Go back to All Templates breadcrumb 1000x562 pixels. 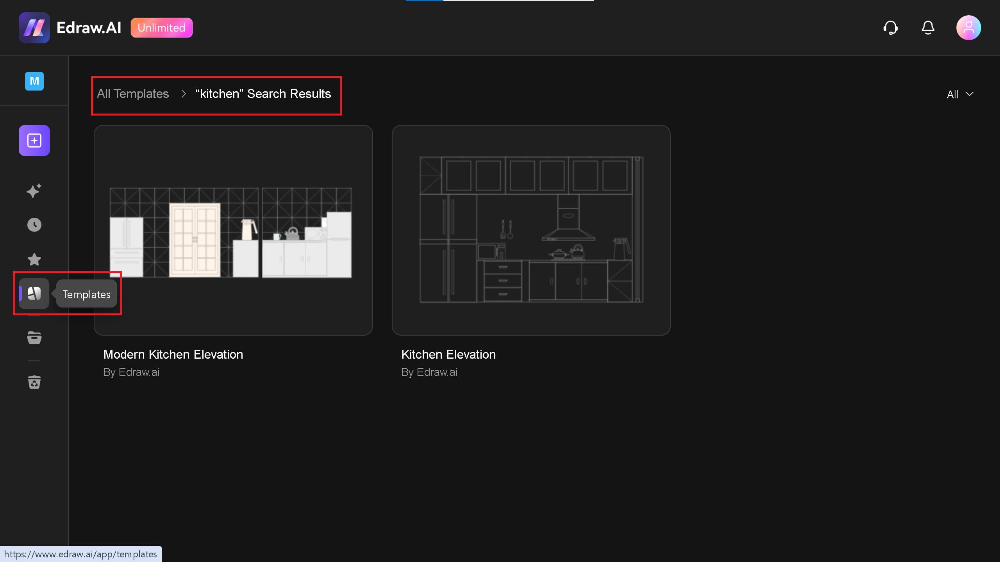(133, 94)
